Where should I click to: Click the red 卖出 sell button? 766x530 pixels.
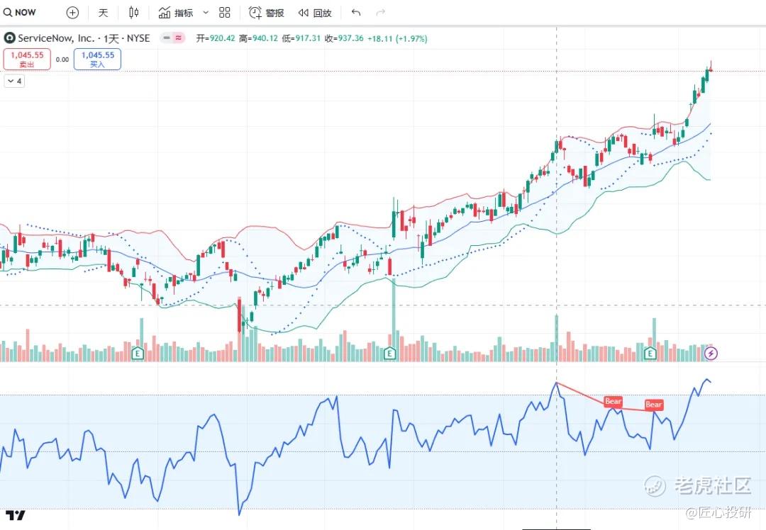tap(27, 60)
